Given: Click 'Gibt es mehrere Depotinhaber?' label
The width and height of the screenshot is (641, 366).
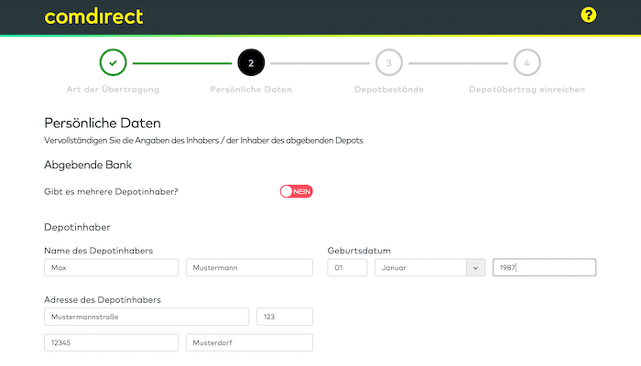Looking at the screenshot, I should 111,191.
